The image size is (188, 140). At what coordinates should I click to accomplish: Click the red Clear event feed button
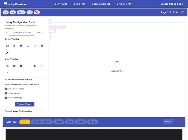coord(178,121)
